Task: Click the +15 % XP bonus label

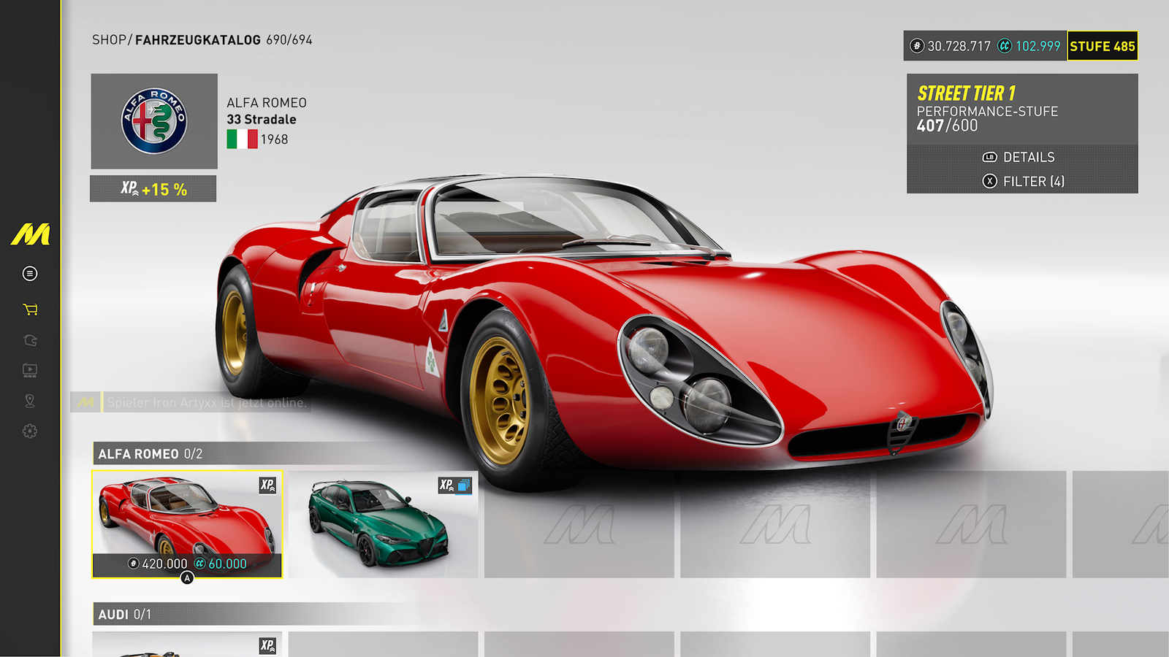Action: click(164, 190)
